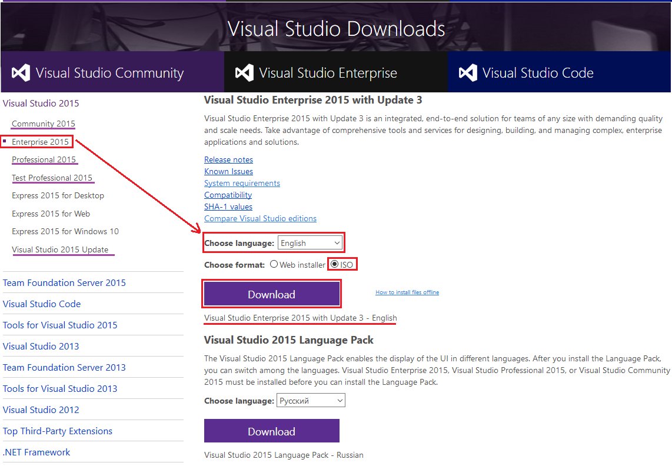The height and width of the screenshot is (466, 672).
Task: Select Community 2015 in the sidebar
Action: (x=44, y=124)
